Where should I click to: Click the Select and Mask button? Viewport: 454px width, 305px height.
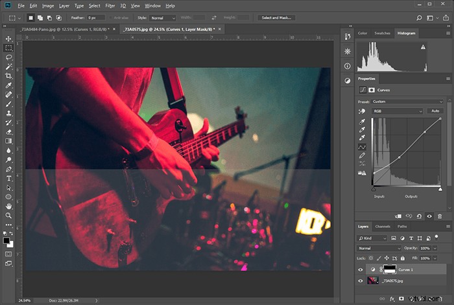[x=276, y=17]
